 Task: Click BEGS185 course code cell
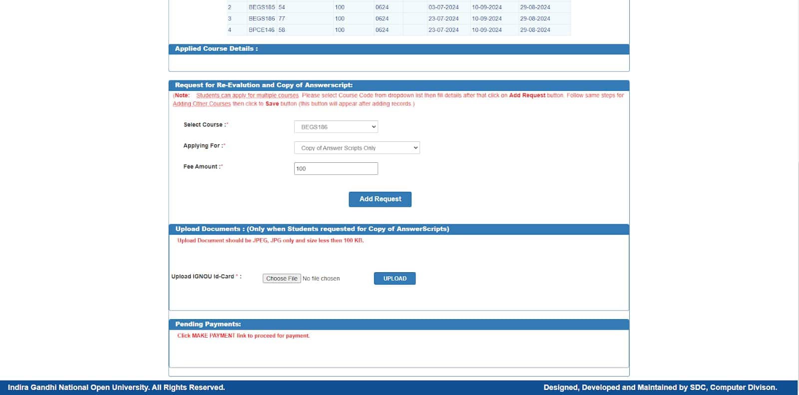(262, 7)
